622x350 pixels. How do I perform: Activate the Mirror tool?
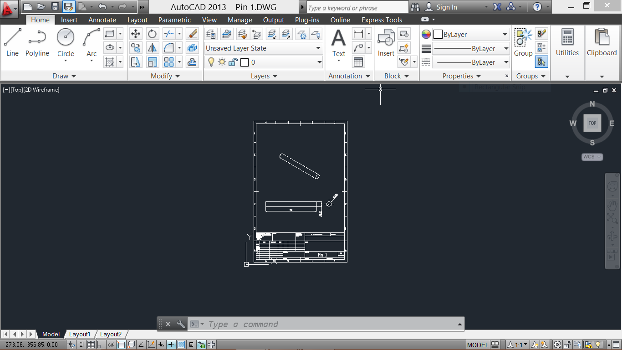tap(152, 47)
